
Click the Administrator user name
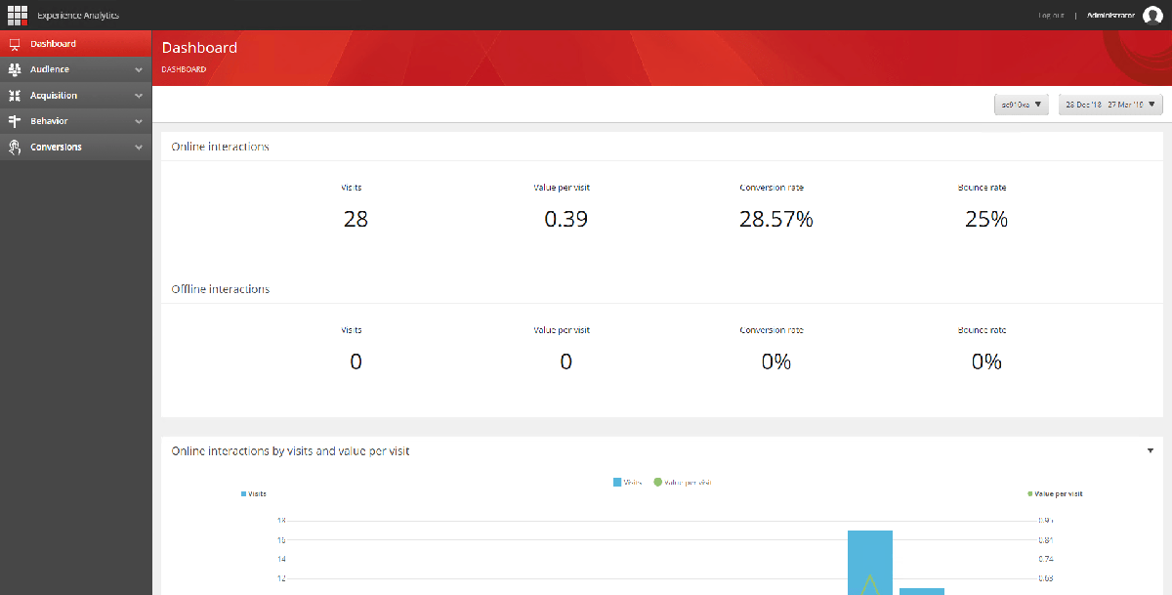1110,16
